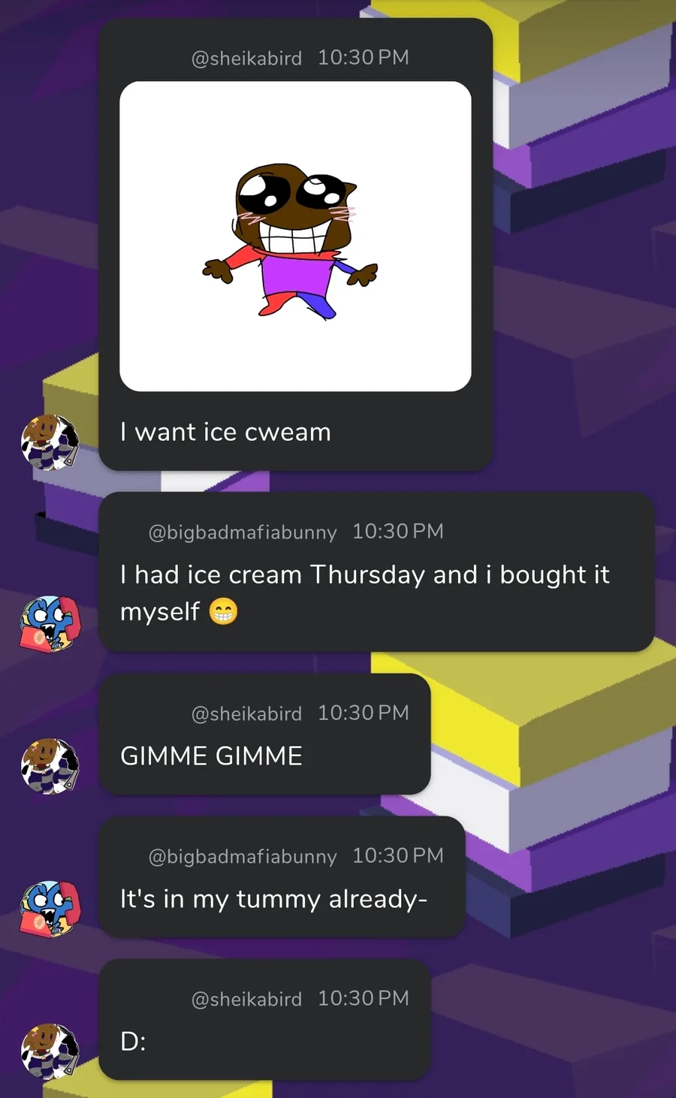Screen dimensions: 676x1098
Task: Open bigbadmafiabunny's avatar beside the Thursday ice cream message
Action: coord(50,623)
